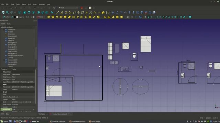Viewport: 220px width, 123px height.
Task: Switch to Data properties tab
Action: tap(8, 114)
